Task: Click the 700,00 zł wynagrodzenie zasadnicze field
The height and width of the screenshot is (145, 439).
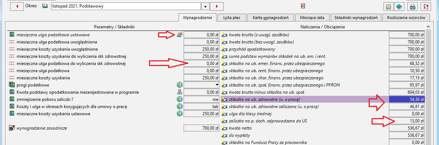Action: 202,128
